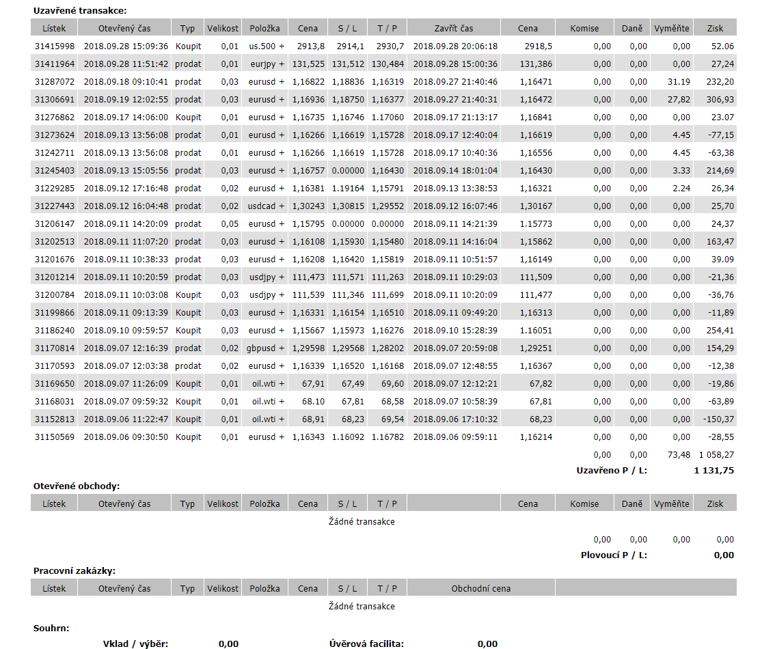Select ticket number 31201676

pyautogui.click(x=55, y=260)
